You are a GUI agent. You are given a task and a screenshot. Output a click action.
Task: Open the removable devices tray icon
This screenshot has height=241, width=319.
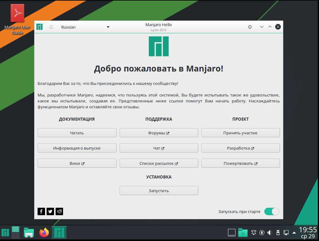pos(278,232)
